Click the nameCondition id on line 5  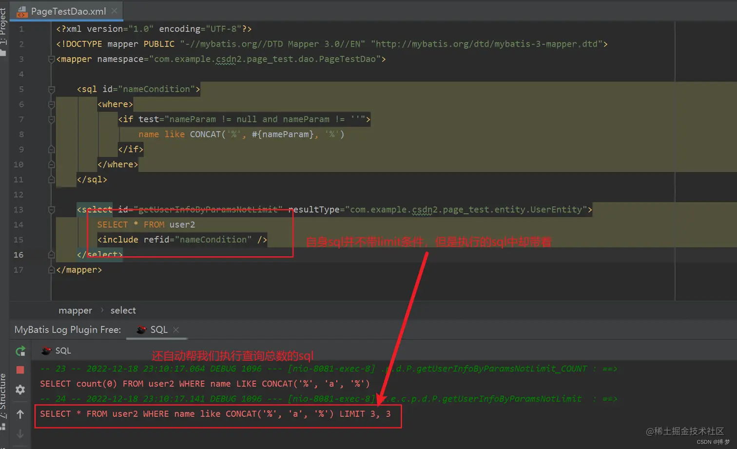(x=156, y=89)
